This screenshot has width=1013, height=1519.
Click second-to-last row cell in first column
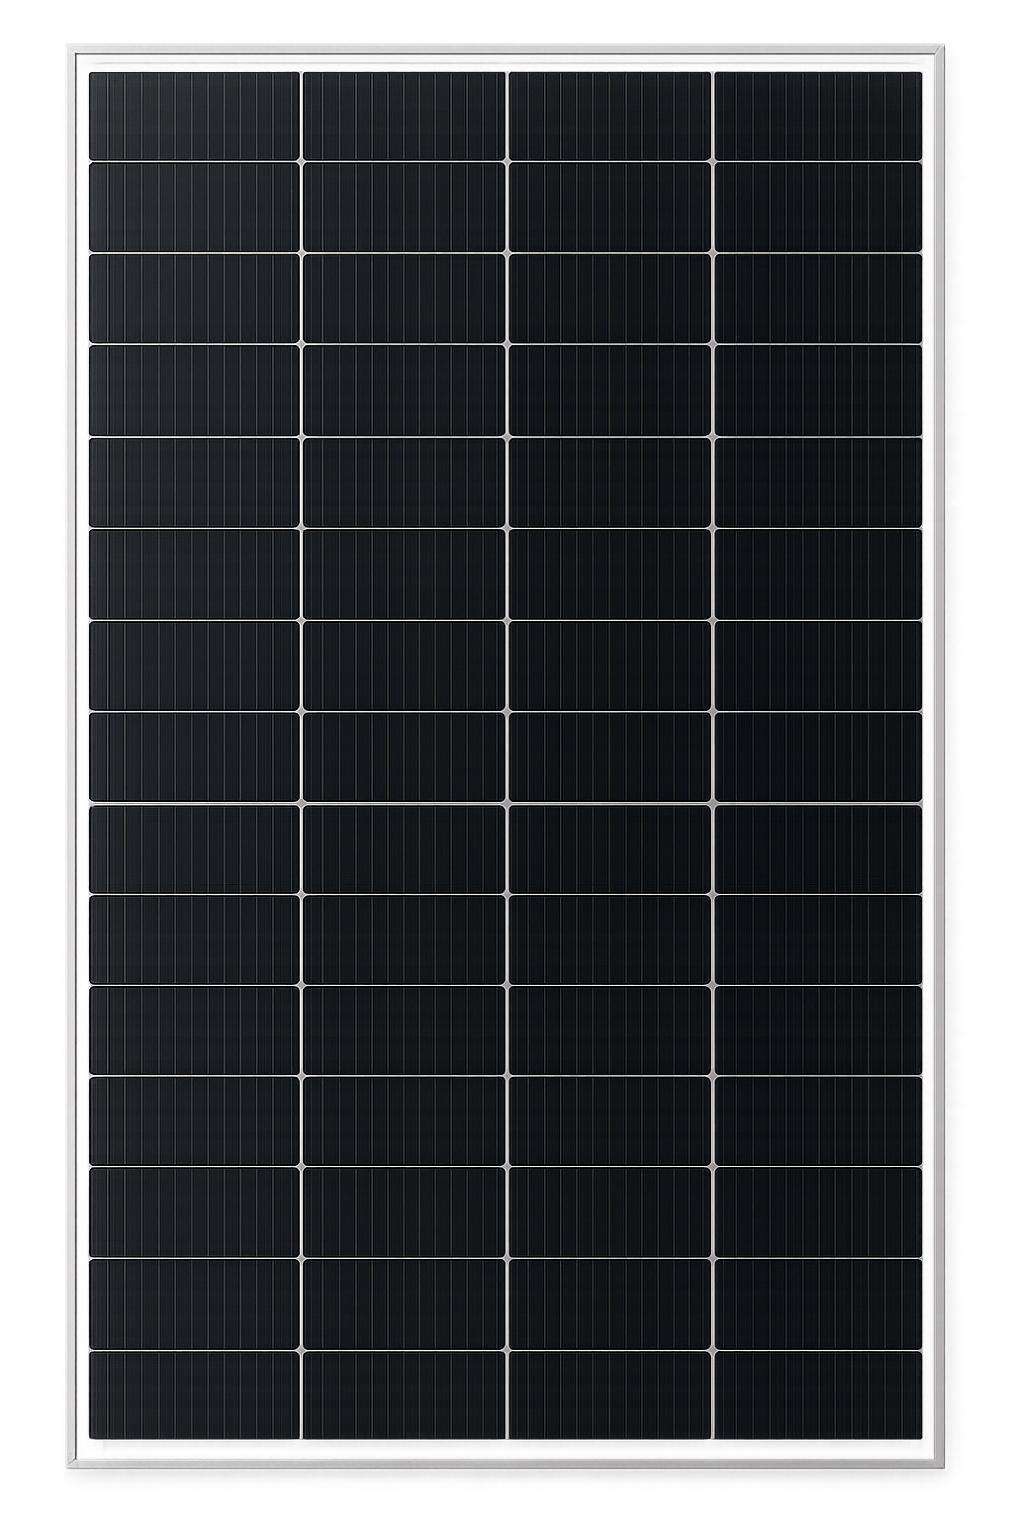pyautogui.click(x=194, y=1303)
